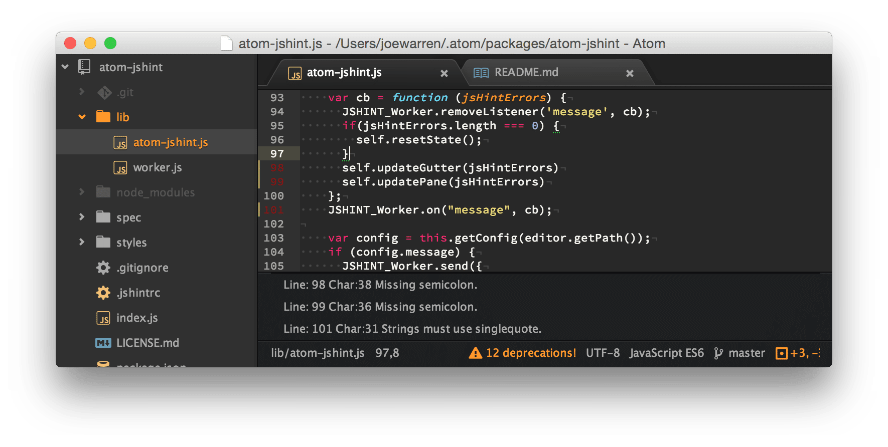The height and width of the screenshot is (447, 888).
Task: Expand the spec folder chevron
Action: click(82, 217)
